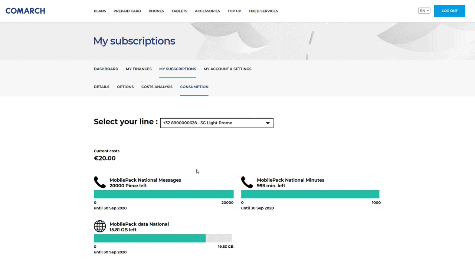Switch to the My Finances tab

click(139, 69)
